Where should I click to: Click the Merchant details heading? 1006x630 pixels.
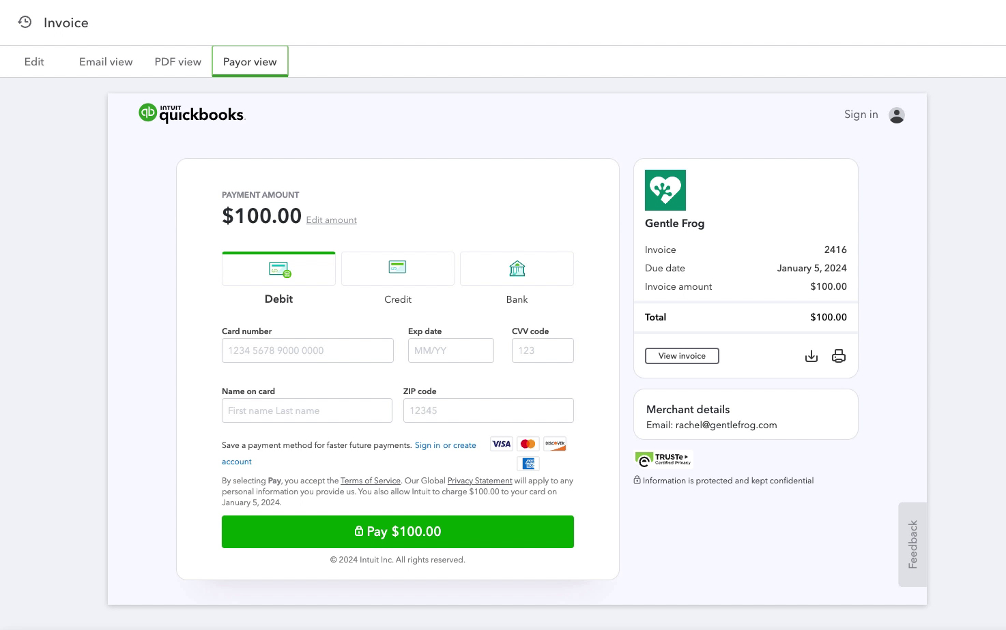(x=688, y=409)
